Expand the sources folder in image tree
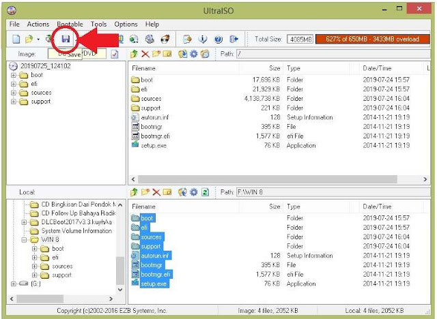Viewport: 437px width, 319px height. coord(14,93)
